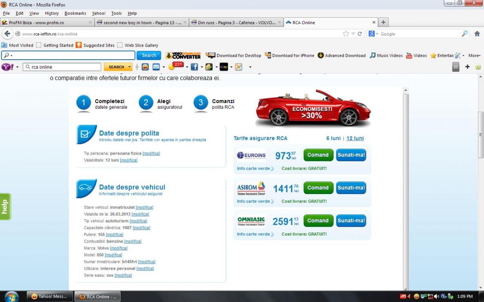The height and width of the screenshot is (302, 484).
Task: Expand the mail icon dropdown arrow
Action: coord(163,67)
